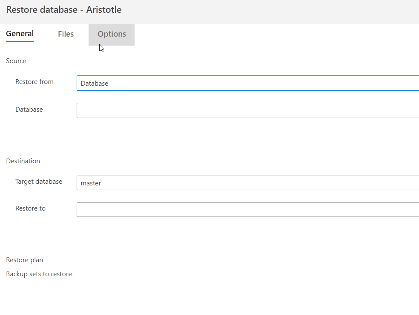Click the Destination section heading
Screen dimensions: 419x315
(x=23, y=161)
